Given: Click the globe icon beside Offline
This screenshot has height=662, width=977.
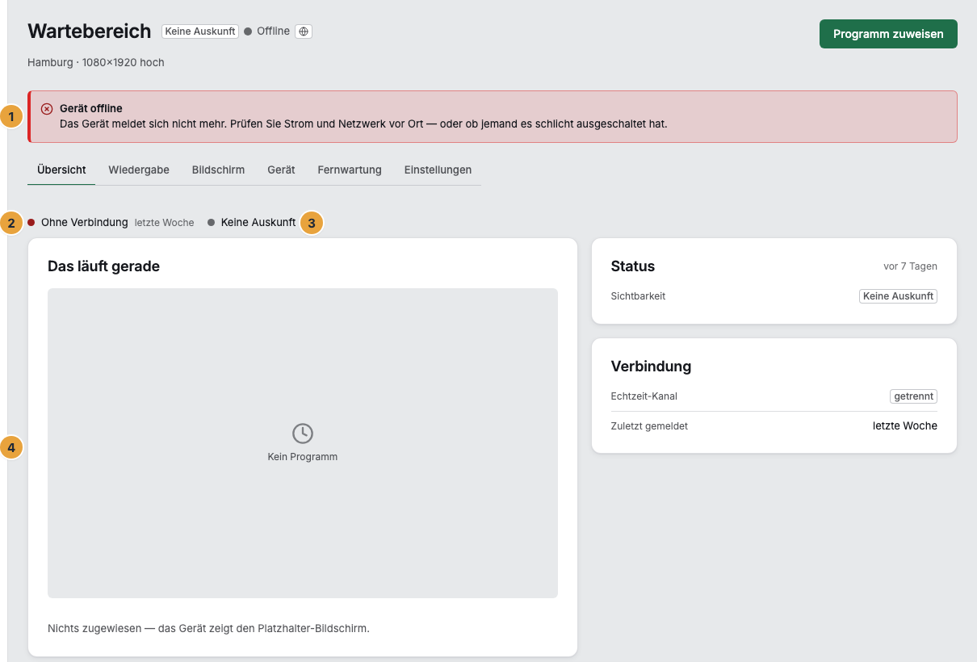Looking at the screenshot, I should [x=304, y=31].
